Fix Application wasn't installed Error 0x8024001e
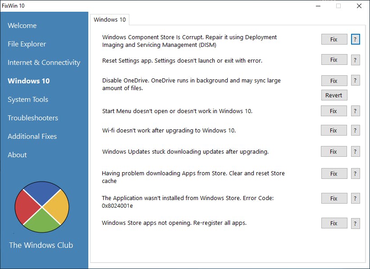This screenshot has width=370, height=269. click(x=334, y=198)
